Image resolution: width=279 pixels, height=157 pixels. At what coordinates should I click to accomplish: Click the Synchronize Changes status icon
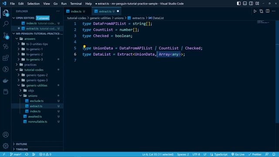tap(27, 154)
